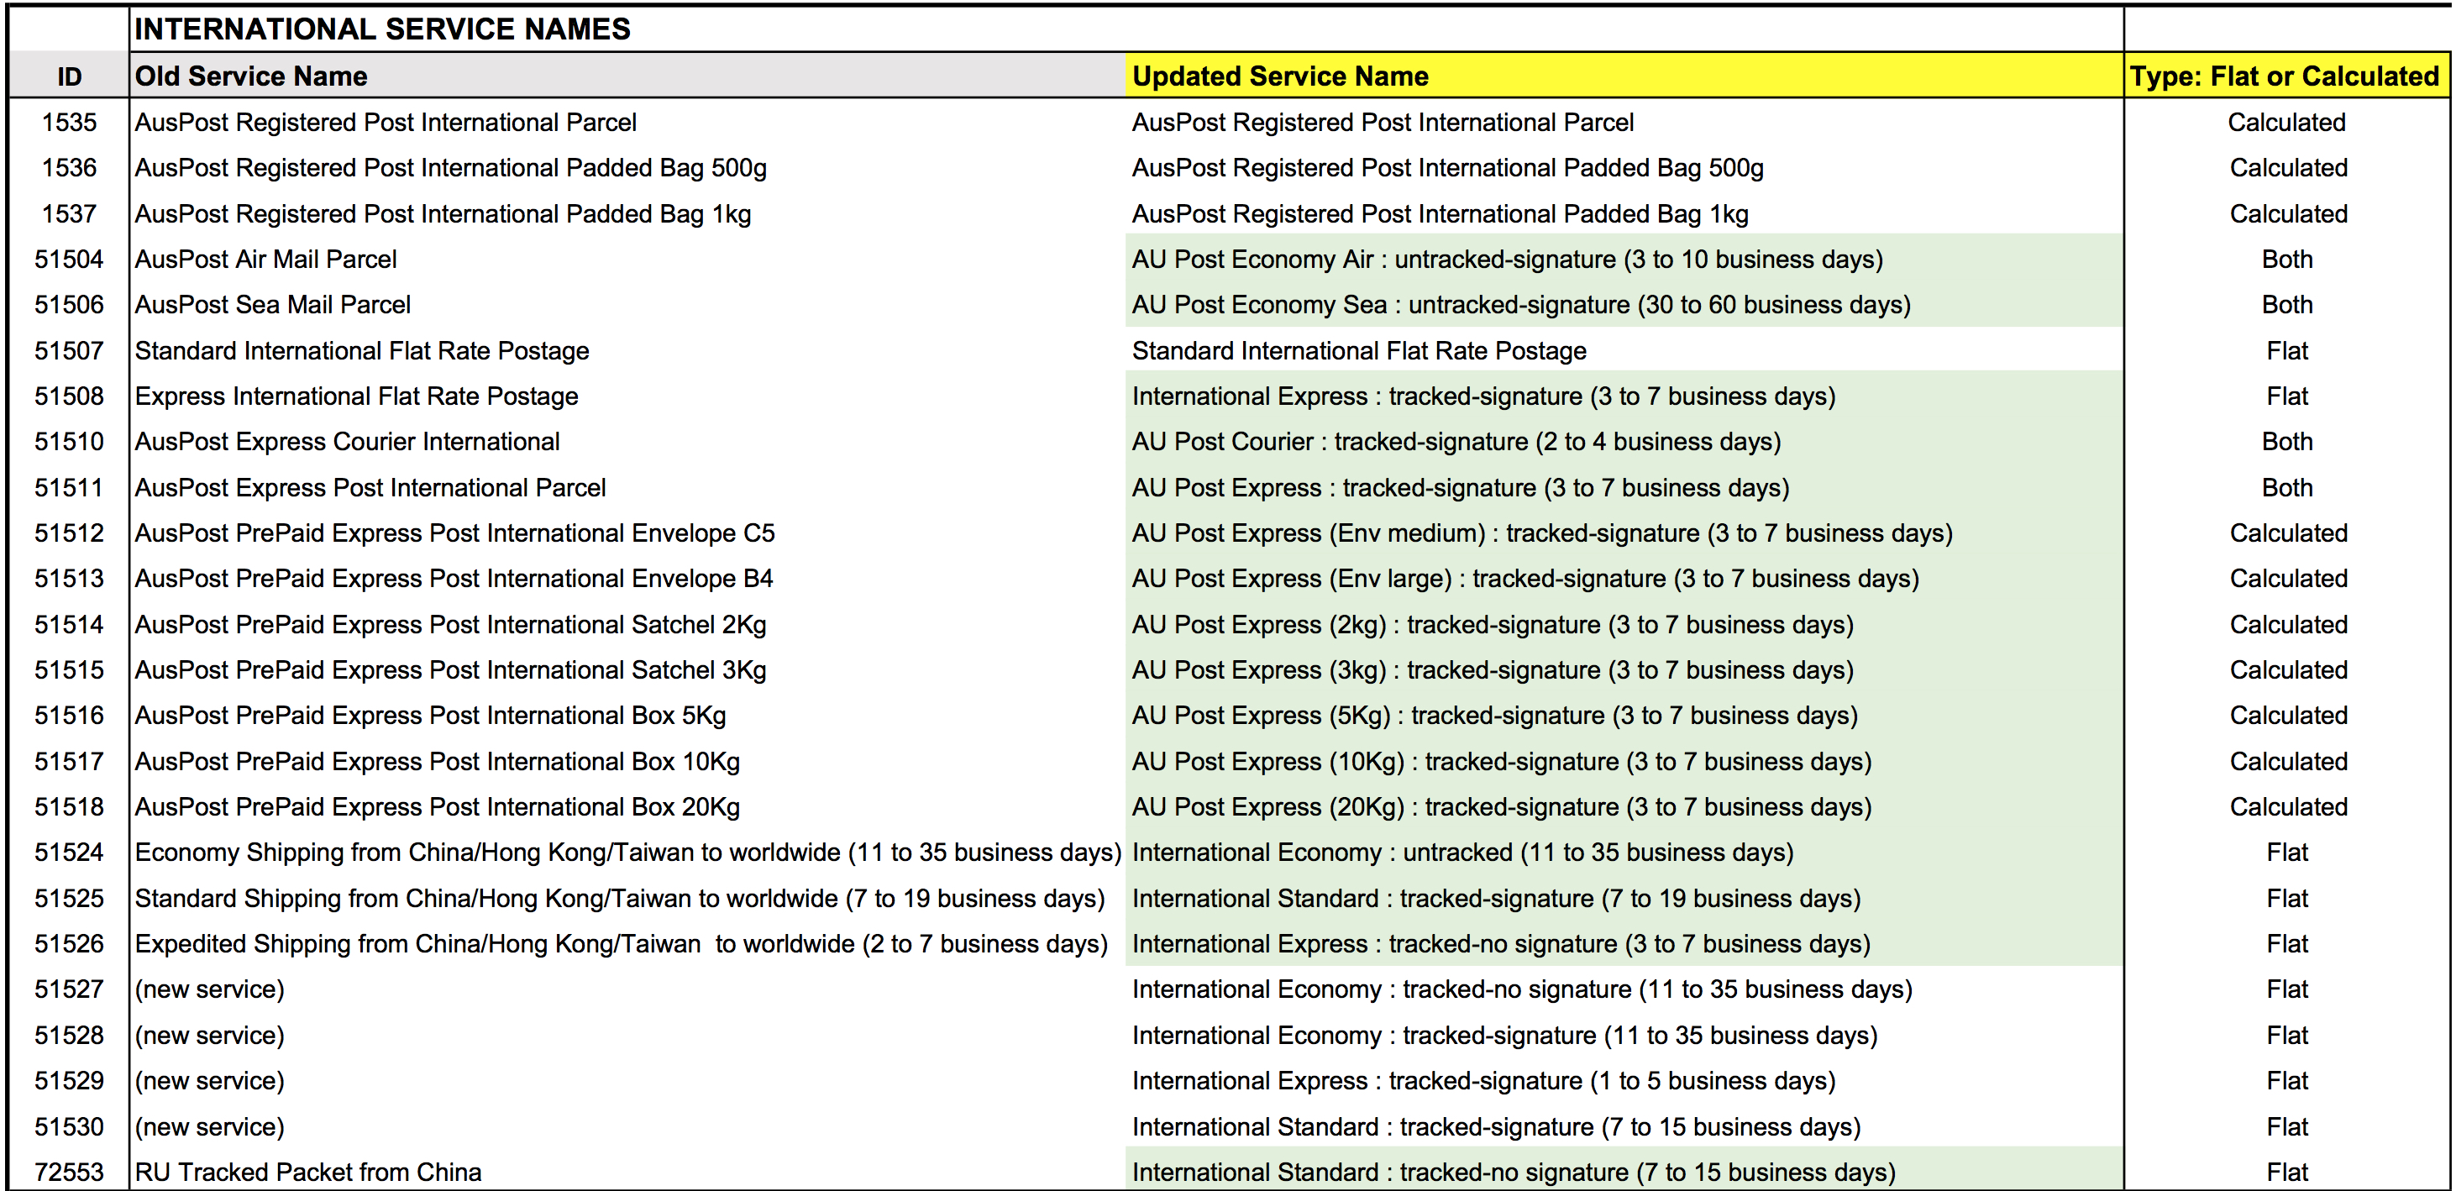Click '(new service)' in row 51530

click(x=210, y=1127)
